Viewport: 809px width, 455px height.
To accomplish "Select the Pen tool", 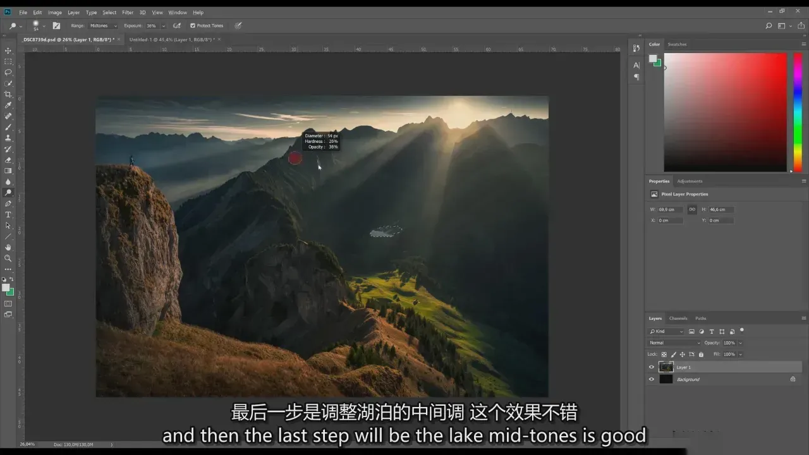I will [8, 203].
